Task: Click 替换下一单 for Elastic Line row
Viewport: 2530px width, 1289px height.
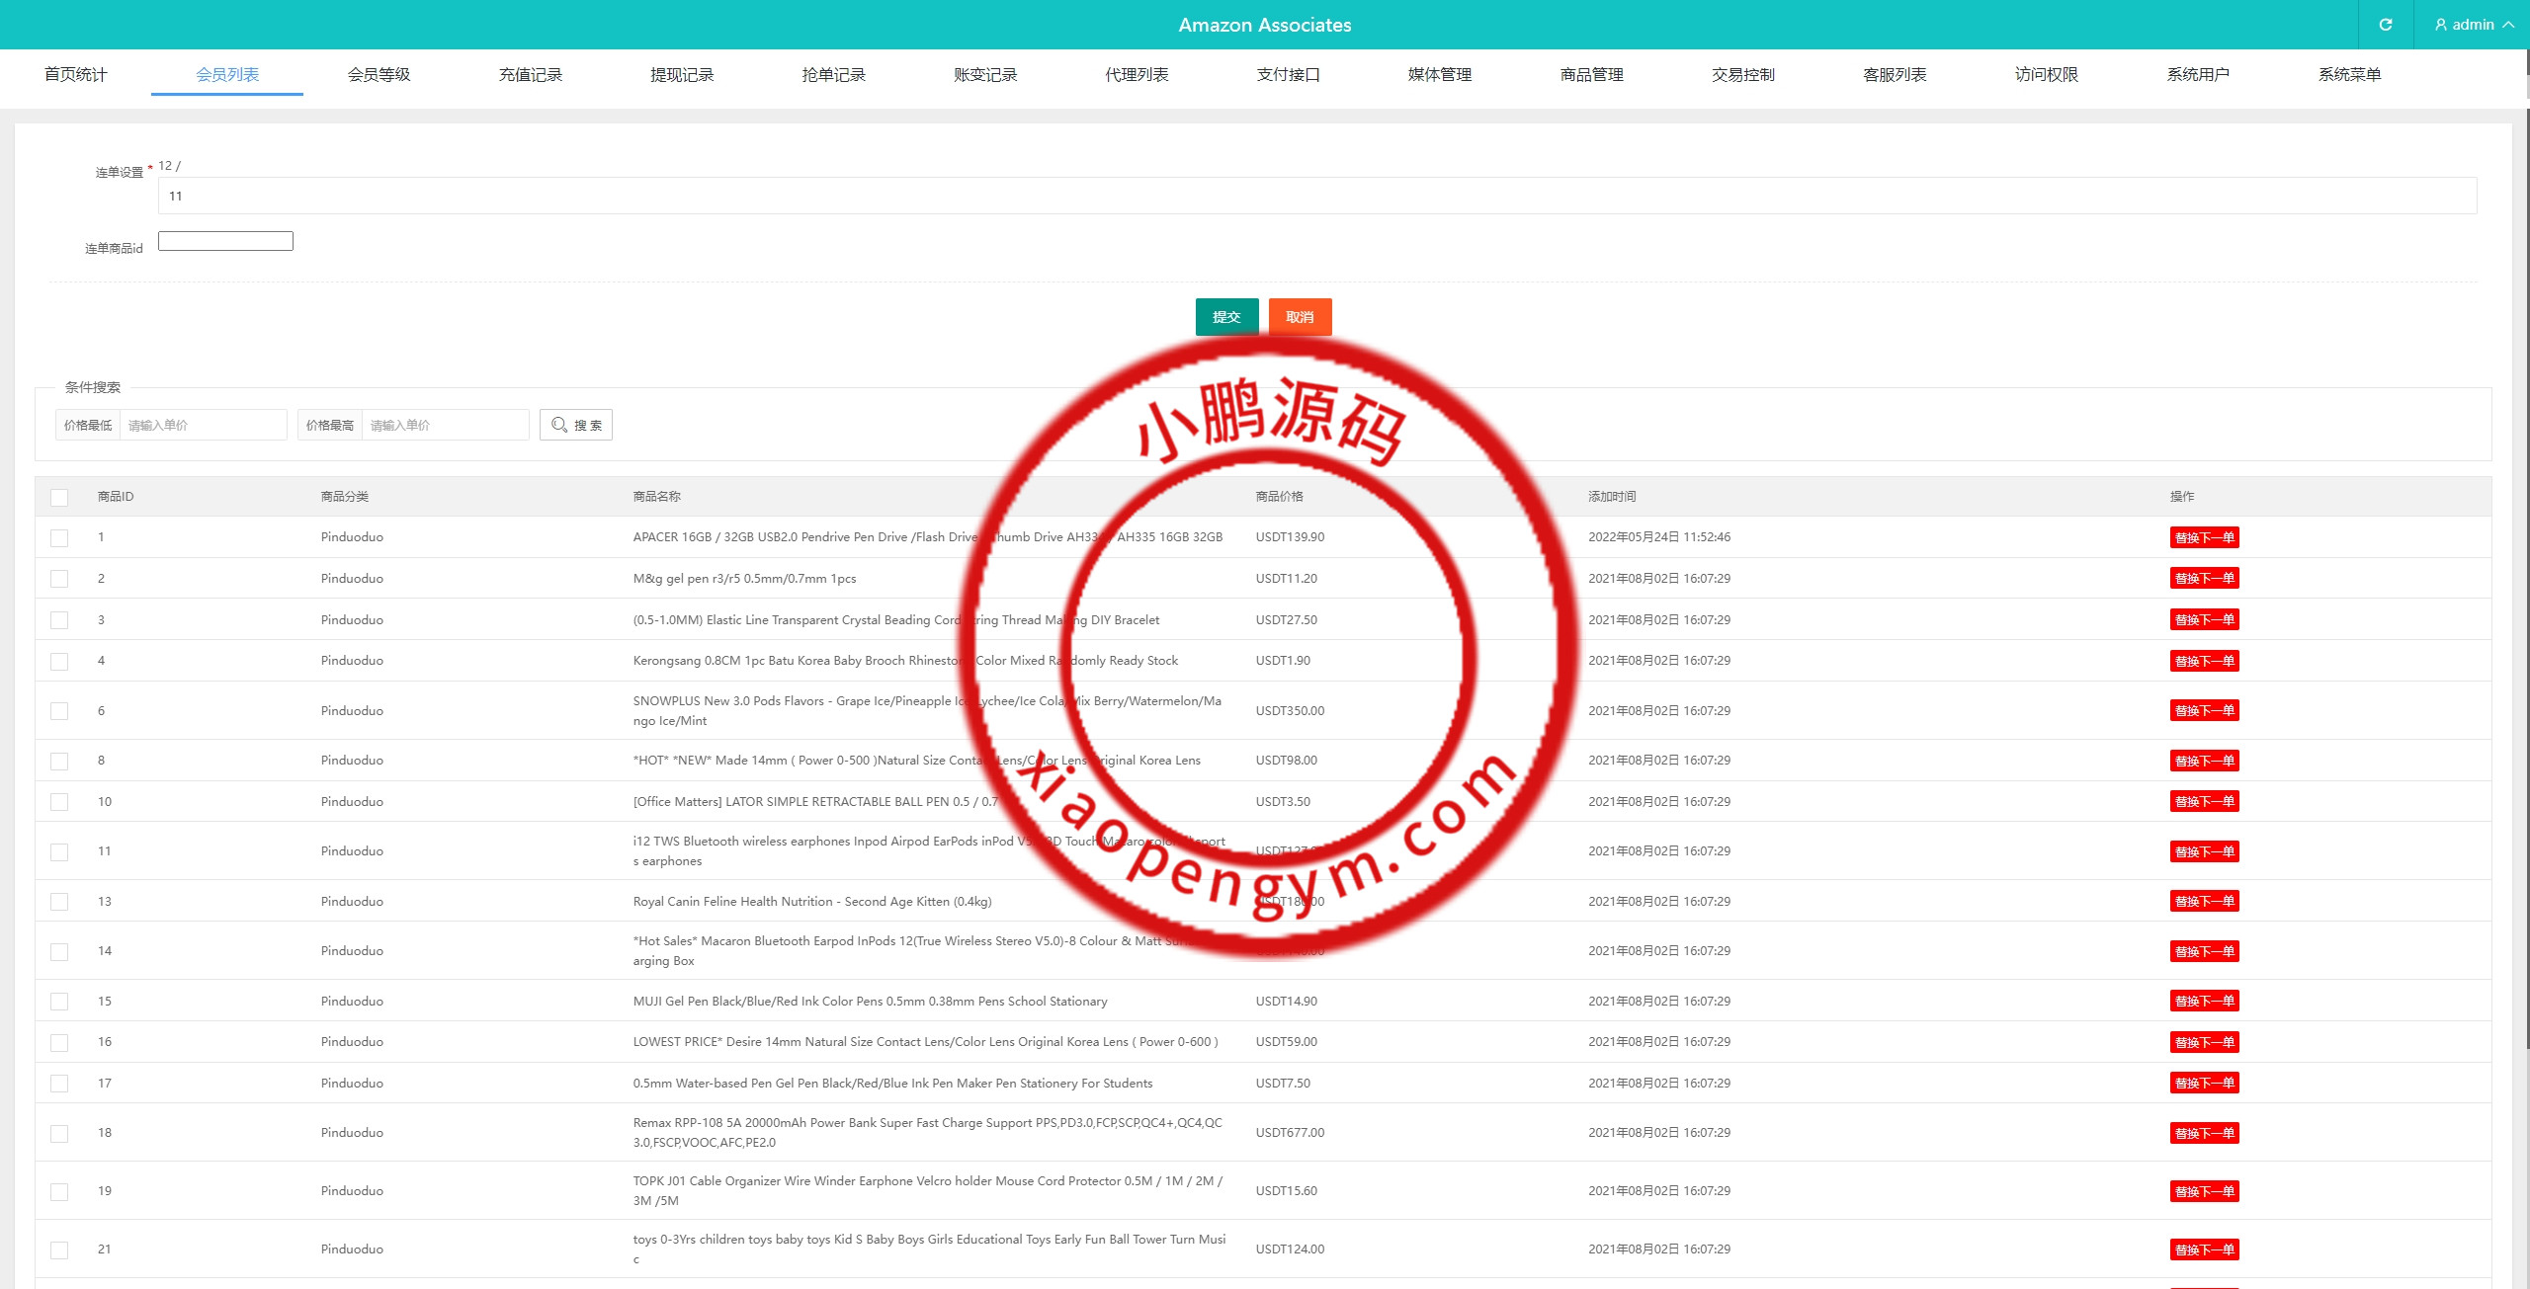Action: [x=2204, y=619]
